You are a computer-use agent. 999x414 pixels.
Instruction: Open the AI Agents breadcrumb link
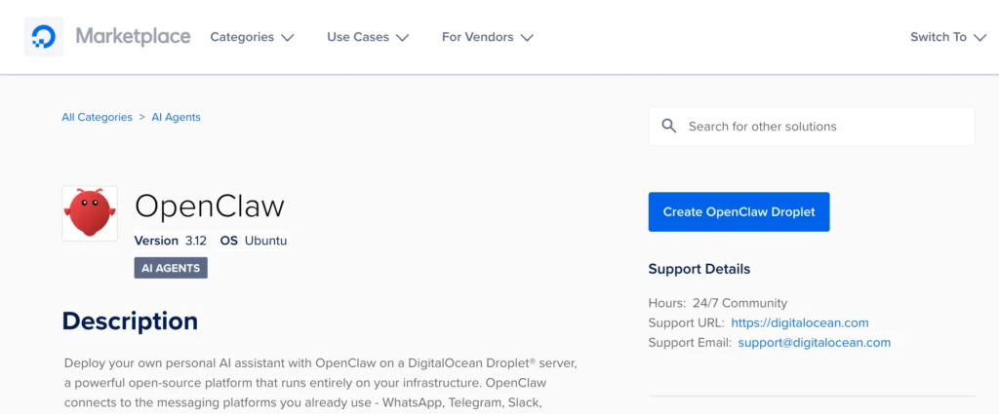(x=176, y=117)
